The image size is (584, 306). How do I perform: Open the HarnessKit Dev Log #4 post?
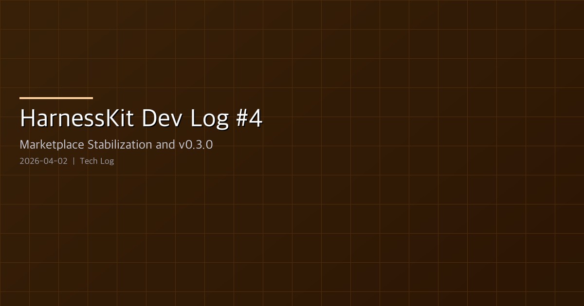[141, 117]
